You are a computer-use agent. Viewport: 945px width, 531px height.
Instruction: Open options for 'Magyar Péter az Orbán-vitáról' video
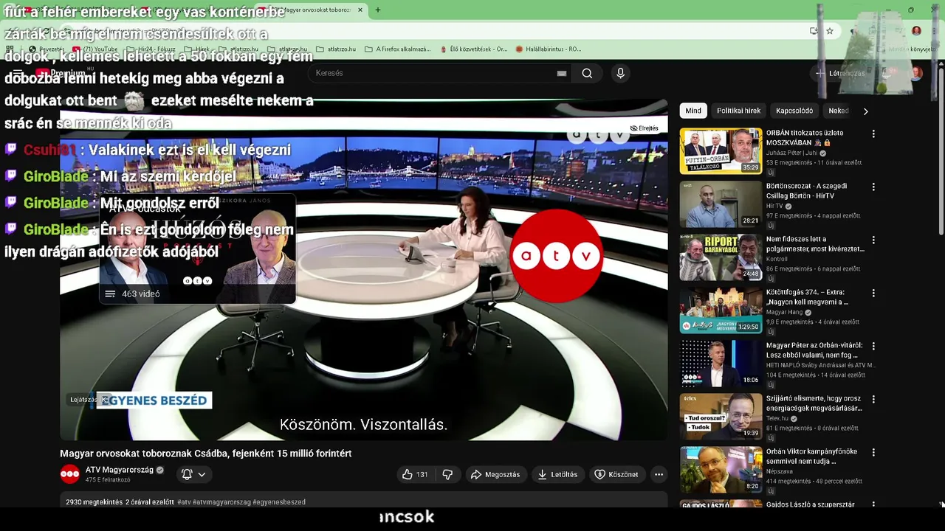coord(873,347)
